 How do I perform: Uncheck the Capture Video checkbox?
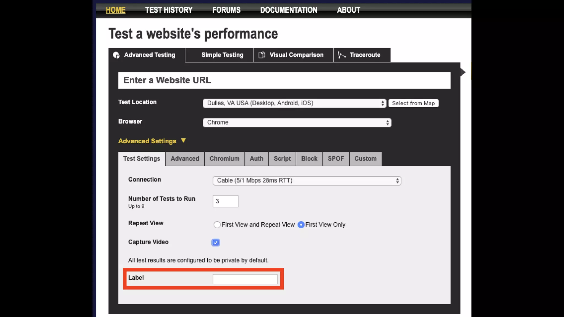[216, 242]
